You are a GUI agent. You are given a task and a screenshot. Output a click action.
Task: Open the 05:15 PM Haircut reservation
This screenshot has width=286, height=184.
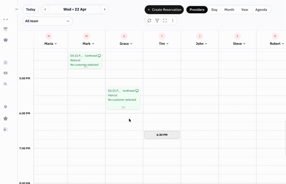pos(123,98)
